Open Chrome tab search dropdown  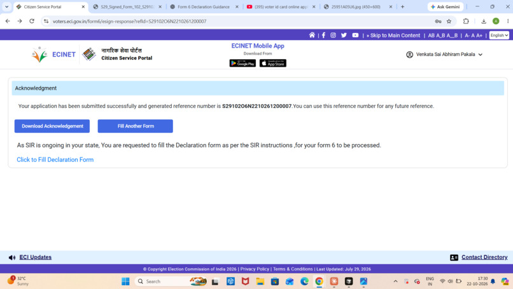[6, 6]
